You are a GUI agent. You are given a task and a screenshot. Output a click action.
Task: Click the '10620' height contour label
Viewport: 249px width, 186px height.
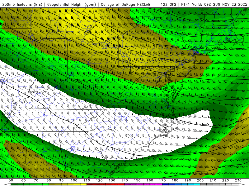(154, 156)
